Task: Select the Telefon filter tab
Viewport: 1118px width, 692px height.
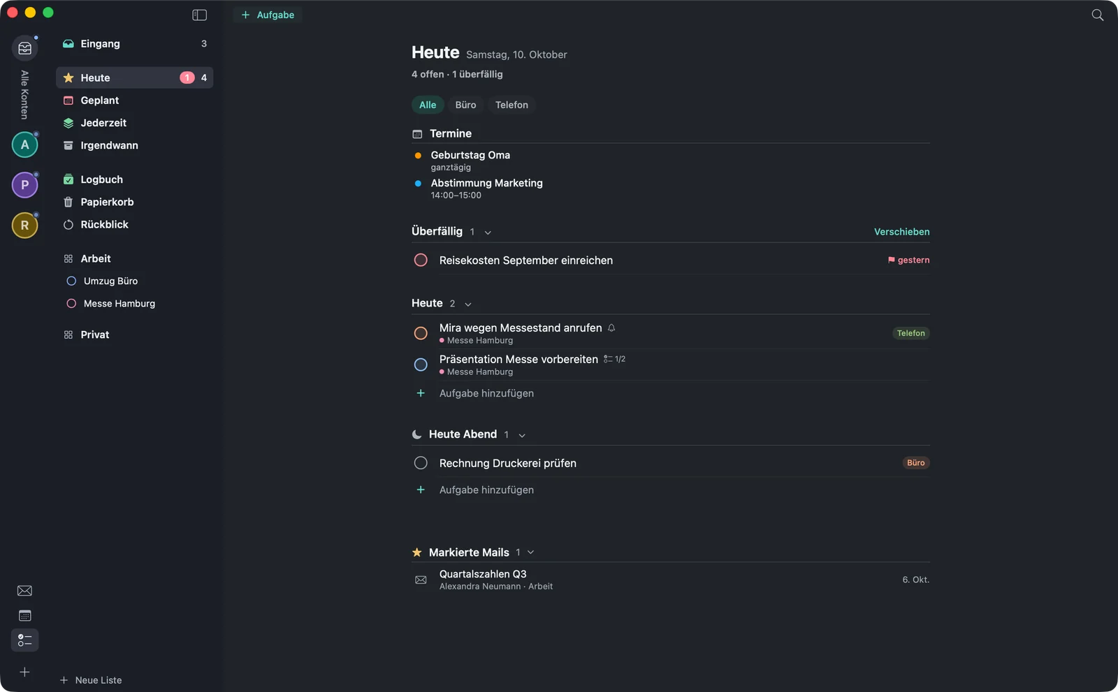Action: pyautogui.click(x=511, y=105)
